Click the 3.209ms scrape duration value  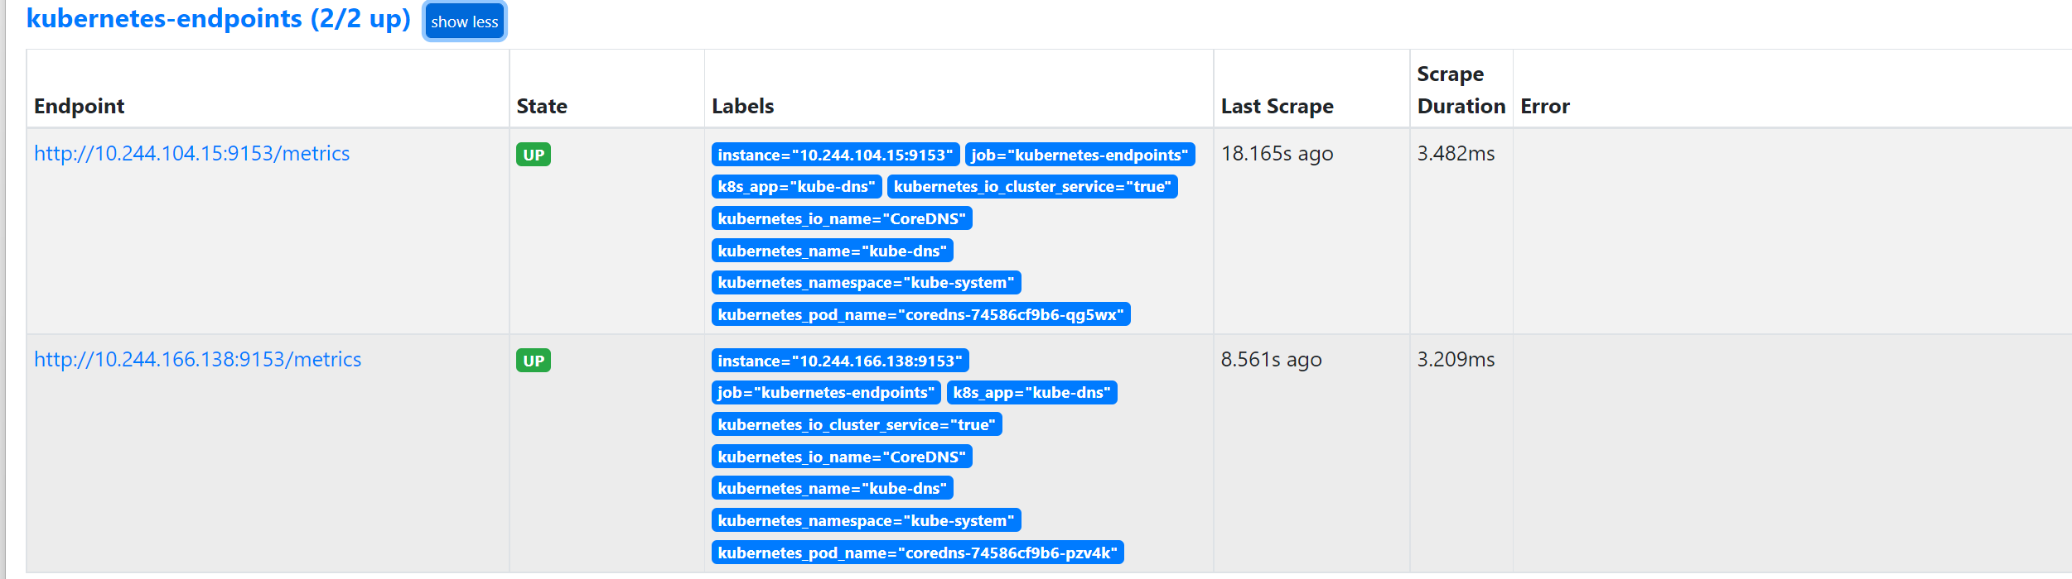click(x=1456, y=360)
